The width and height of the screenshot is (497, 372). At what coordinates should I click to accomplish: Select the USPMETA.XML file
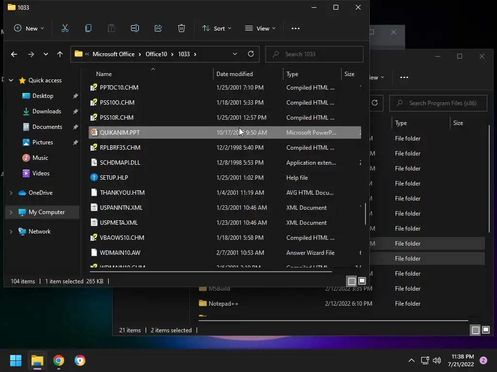(225, 223)
